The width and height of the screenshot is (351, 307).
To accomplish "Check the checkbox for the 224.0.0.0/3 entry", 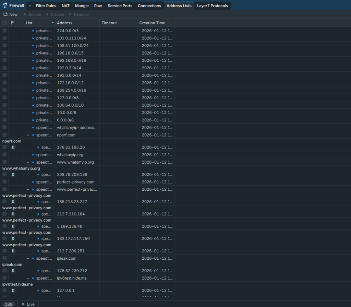I will tap(4, 31).
